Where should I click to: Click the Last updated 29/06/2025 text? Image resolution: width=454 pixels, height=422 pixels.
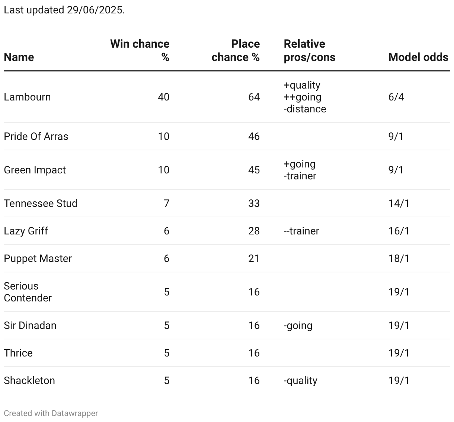tap(64, 10)
